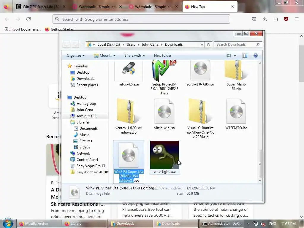304x228 pixels.
Task: Click Local Disk (C:) breadcrumb
Action: point(109,45)
